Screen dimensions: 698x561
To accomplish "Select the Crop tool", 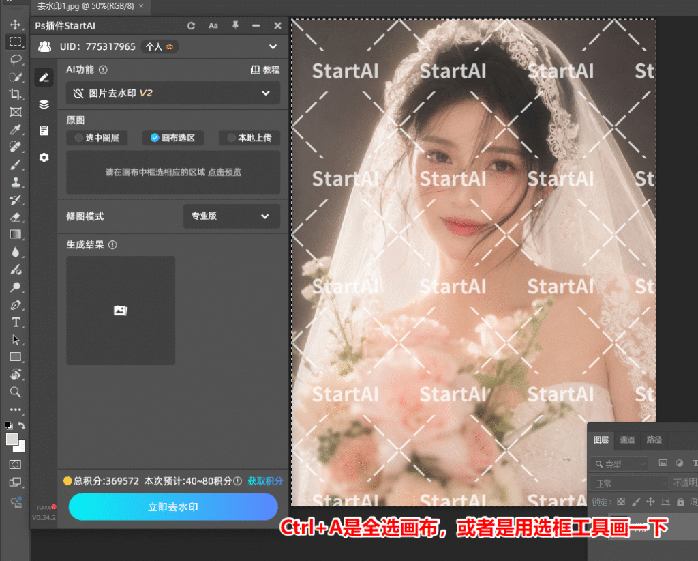I will [16, 94].
